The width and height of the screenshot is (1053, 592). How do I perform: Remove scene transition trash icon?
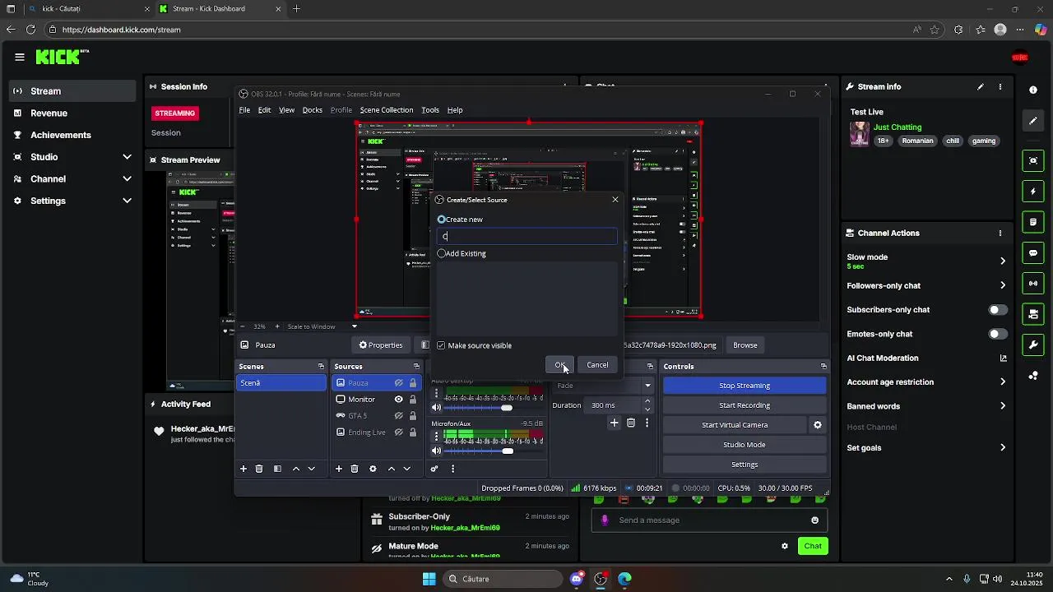[x=631, y=423]
